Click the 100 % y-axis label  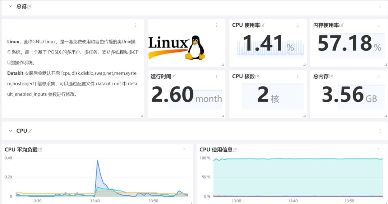205,158
